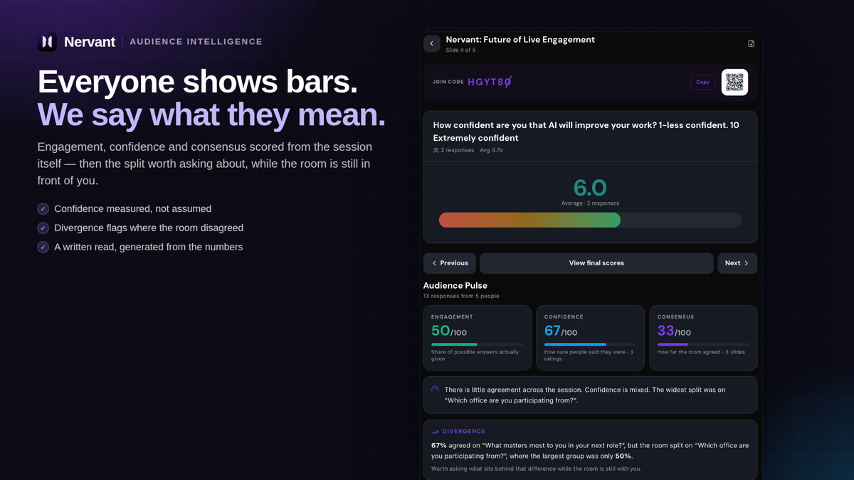Click the checkmark beside "Confidence measured, not assumed"
This screenshot has width=854, height=480.
click(x=43, y=209)
